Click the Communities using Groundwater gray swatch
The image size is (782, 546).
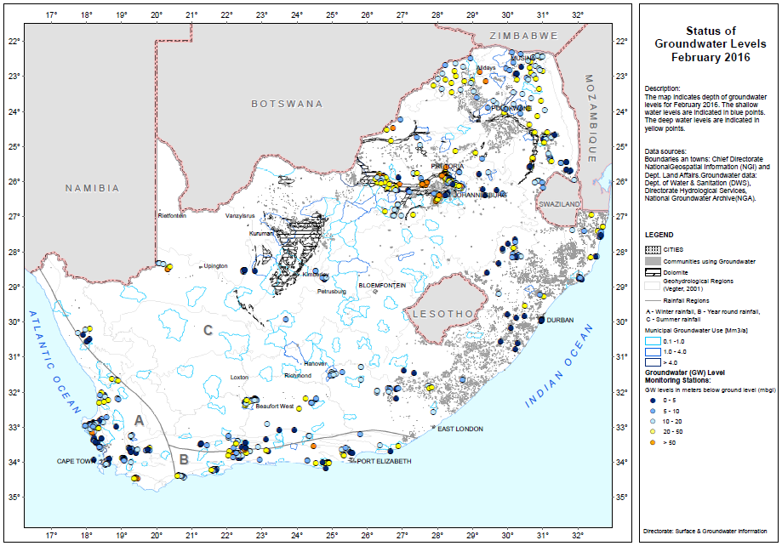[653, 260]
